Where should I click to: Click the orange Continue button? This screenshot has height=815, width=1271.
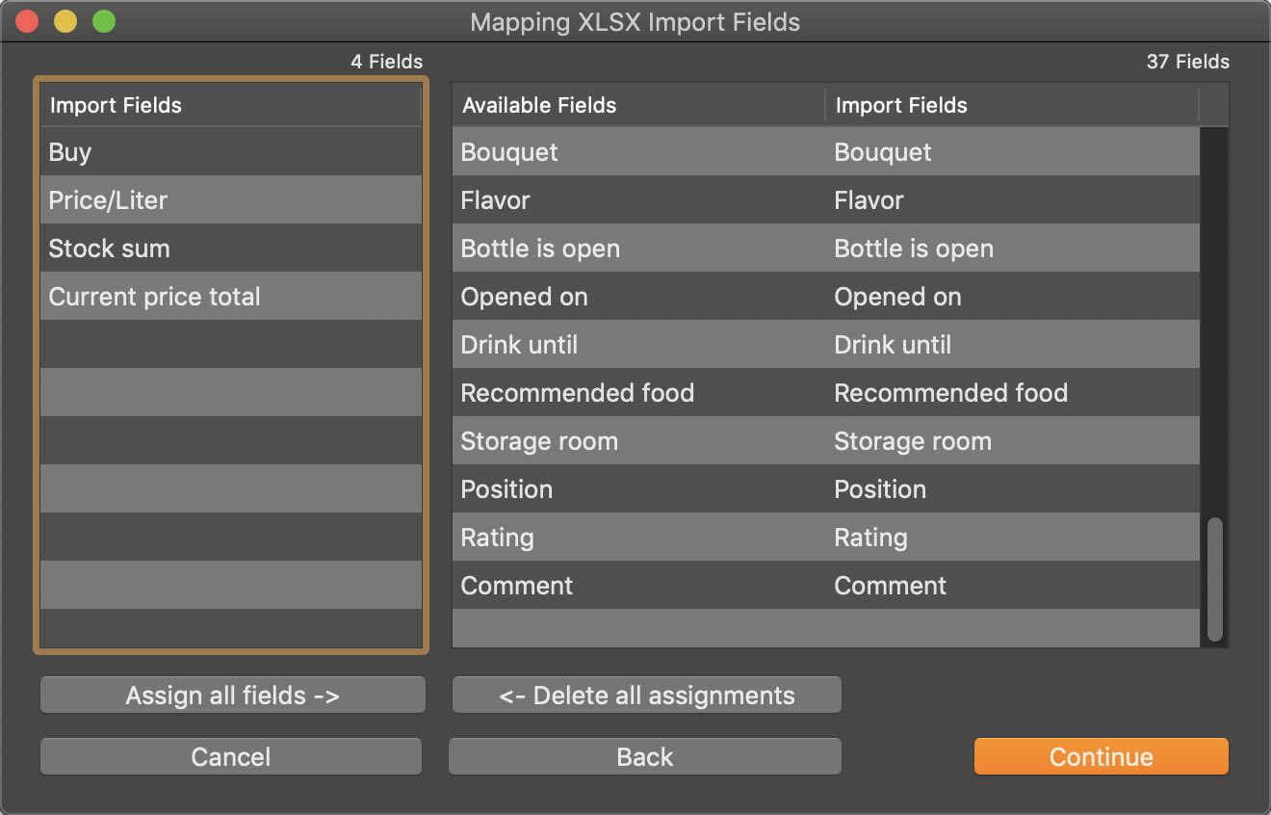pos(1101,757)
